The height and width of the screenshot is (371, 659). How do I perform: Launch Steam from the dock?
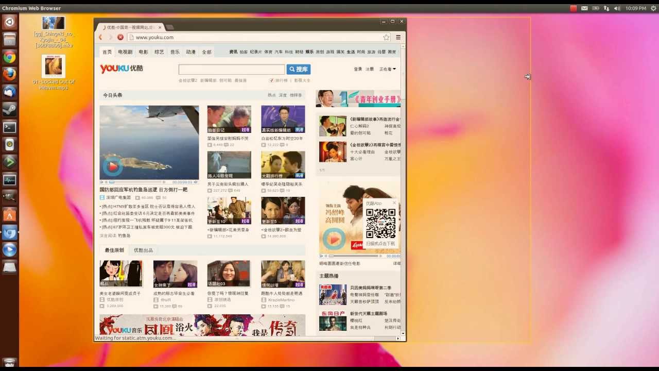click(x=9, y=109)
